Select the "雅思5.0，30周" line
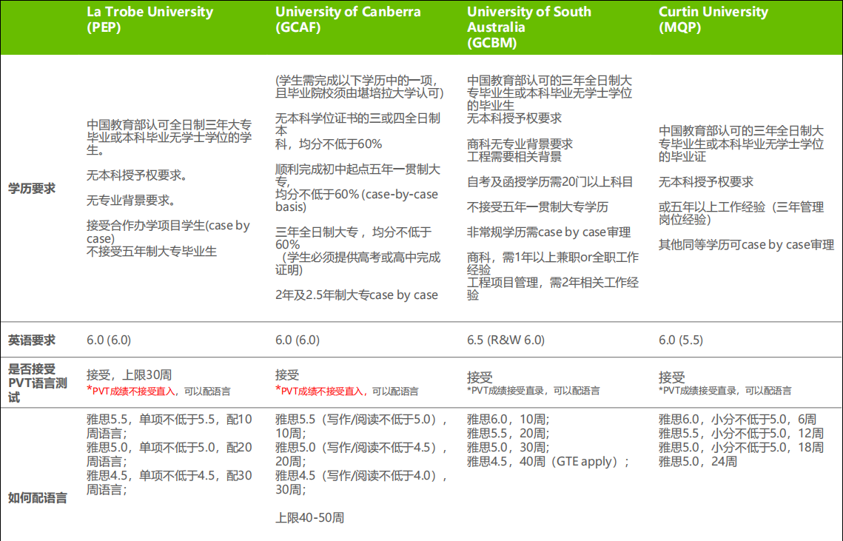 coord(508,448)
